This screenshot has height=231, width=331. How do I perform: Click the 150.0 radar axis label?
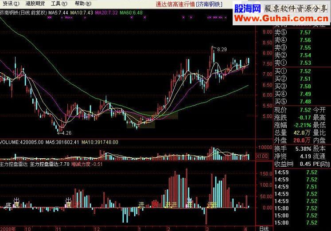266,174
